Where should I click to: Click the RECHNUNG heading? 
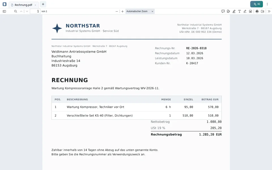coord(70,80)
